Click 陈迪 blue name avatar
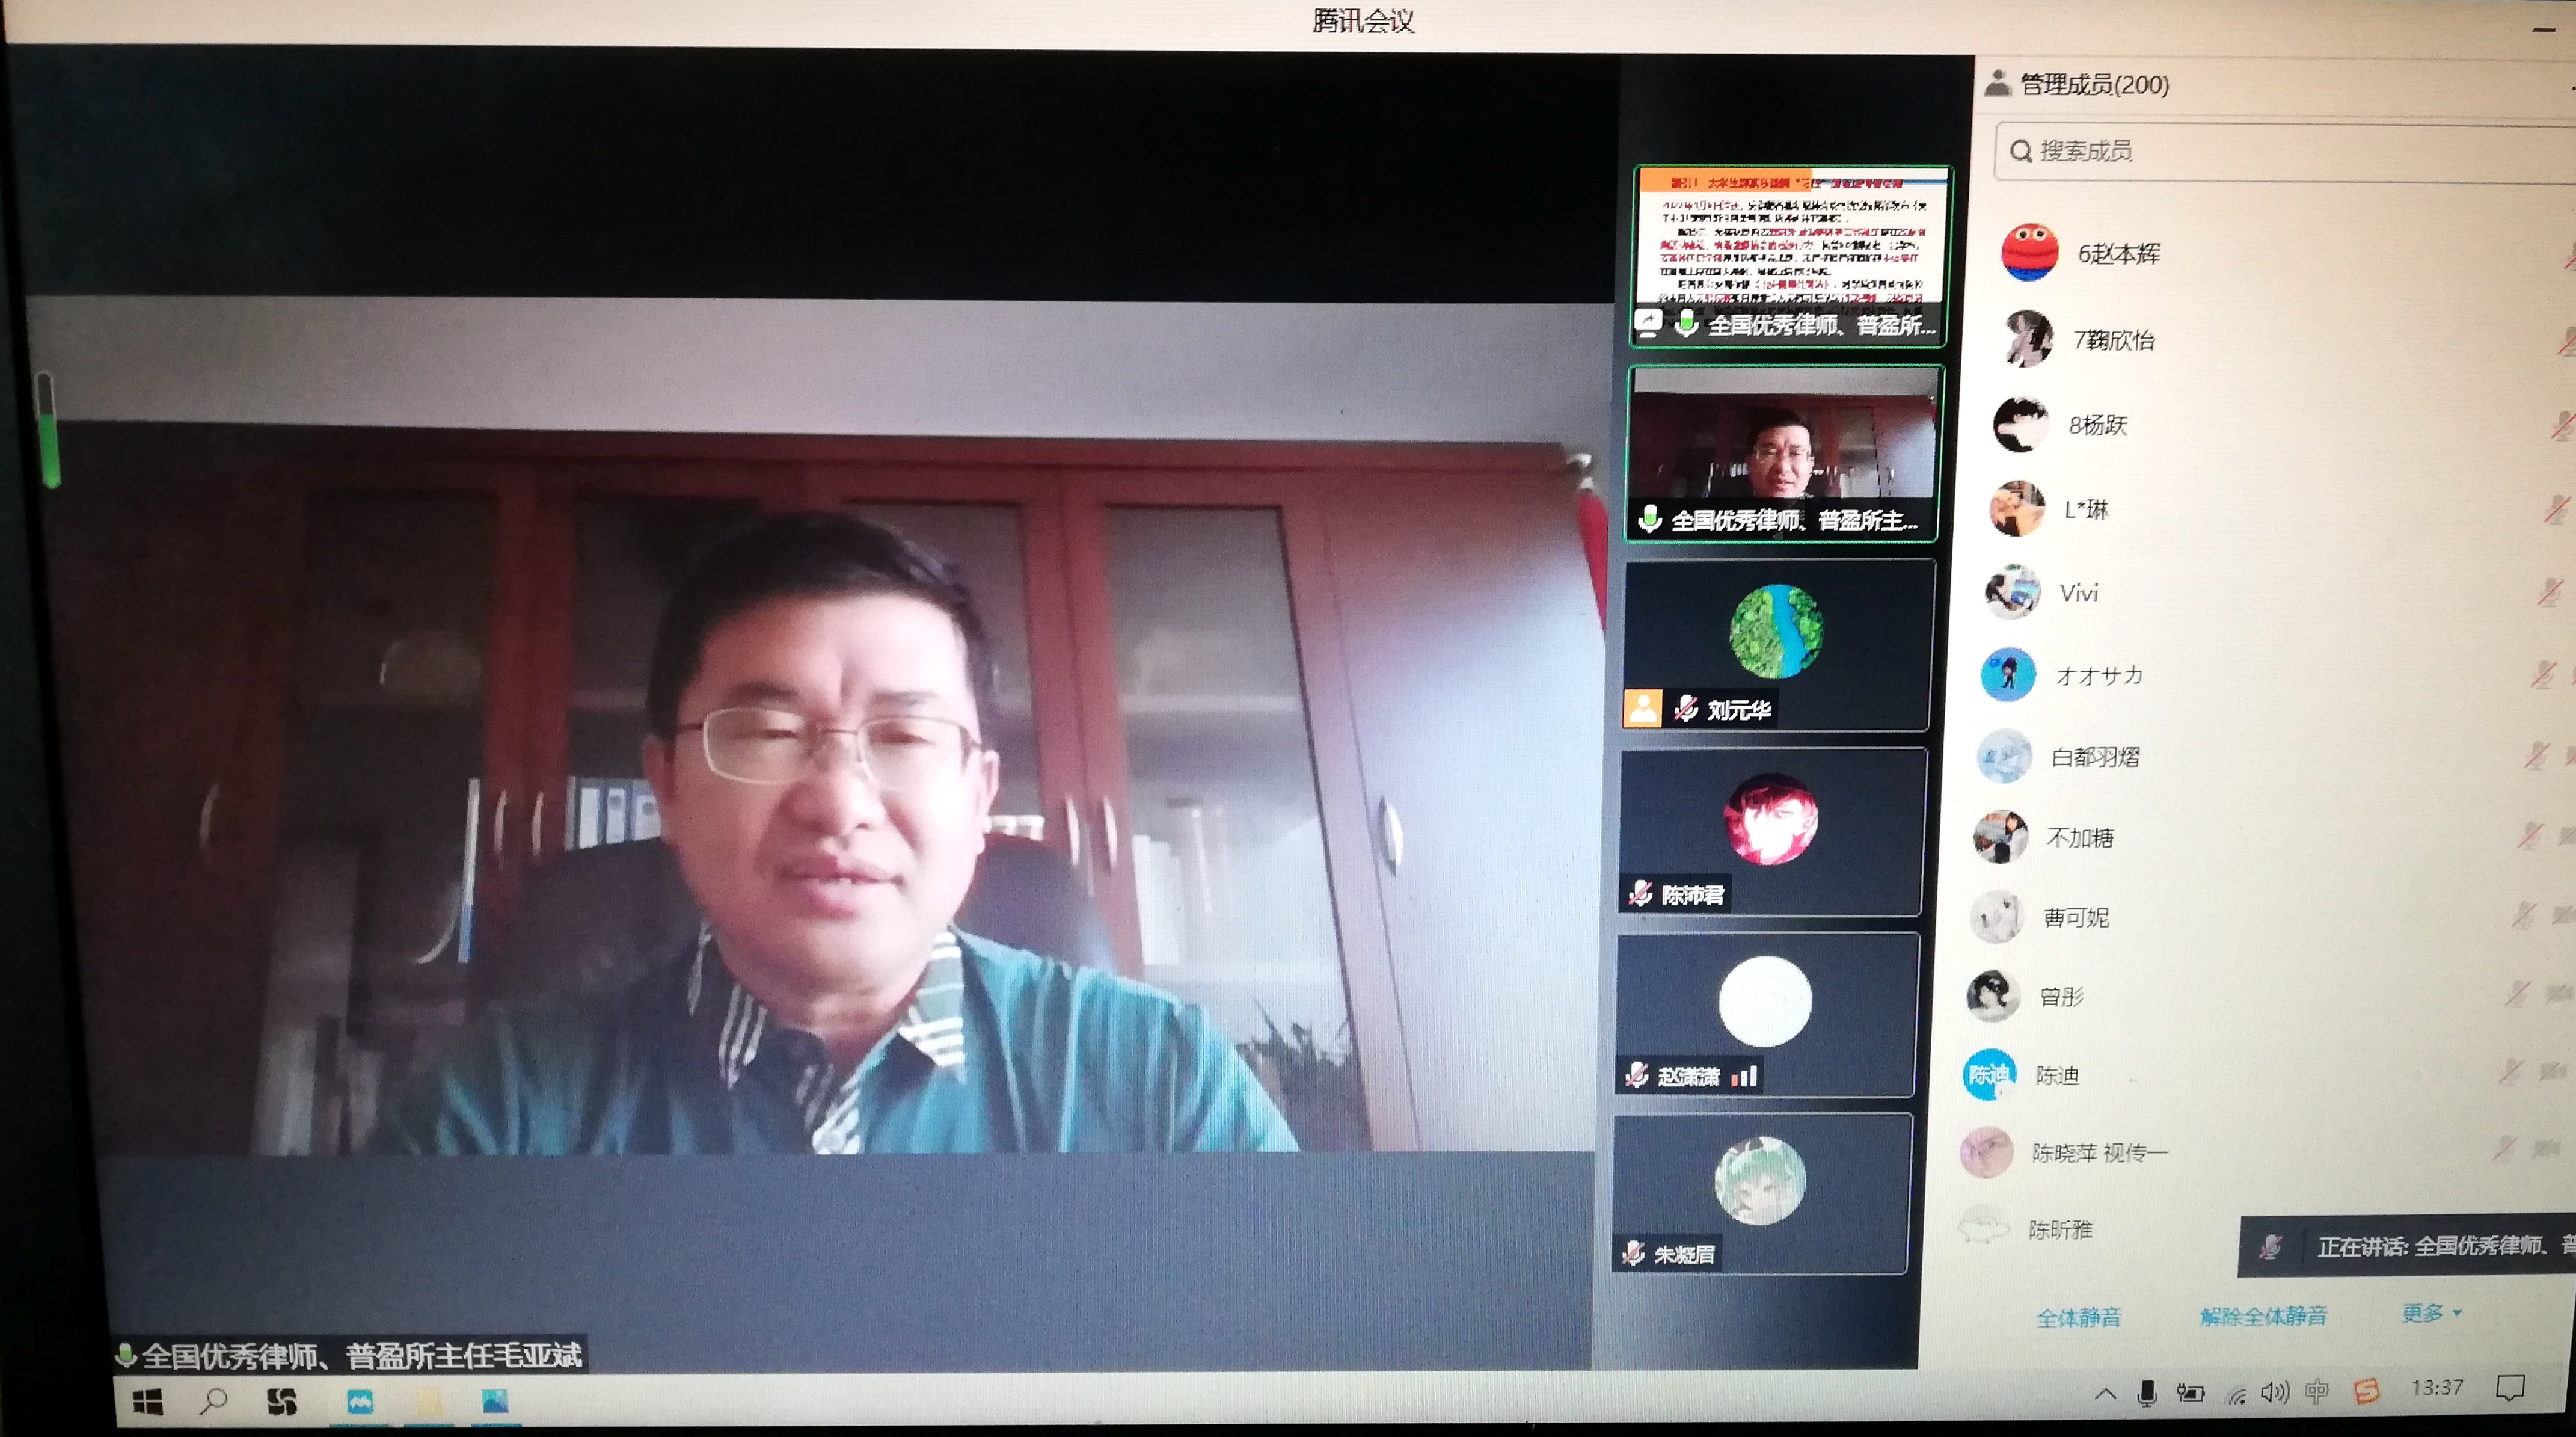The height and width of the screenshot is (1437, 2576). [x=1989, y=1074]
